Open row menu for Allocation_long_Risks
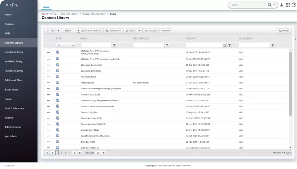297x169 pixels. (x=48, y=71)
